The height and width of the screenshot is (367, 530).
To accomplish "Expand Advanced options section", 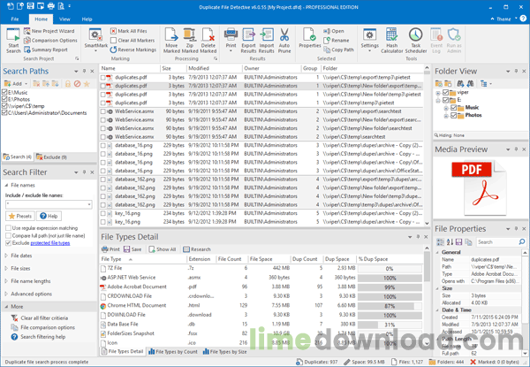I will tap(6, 294).
